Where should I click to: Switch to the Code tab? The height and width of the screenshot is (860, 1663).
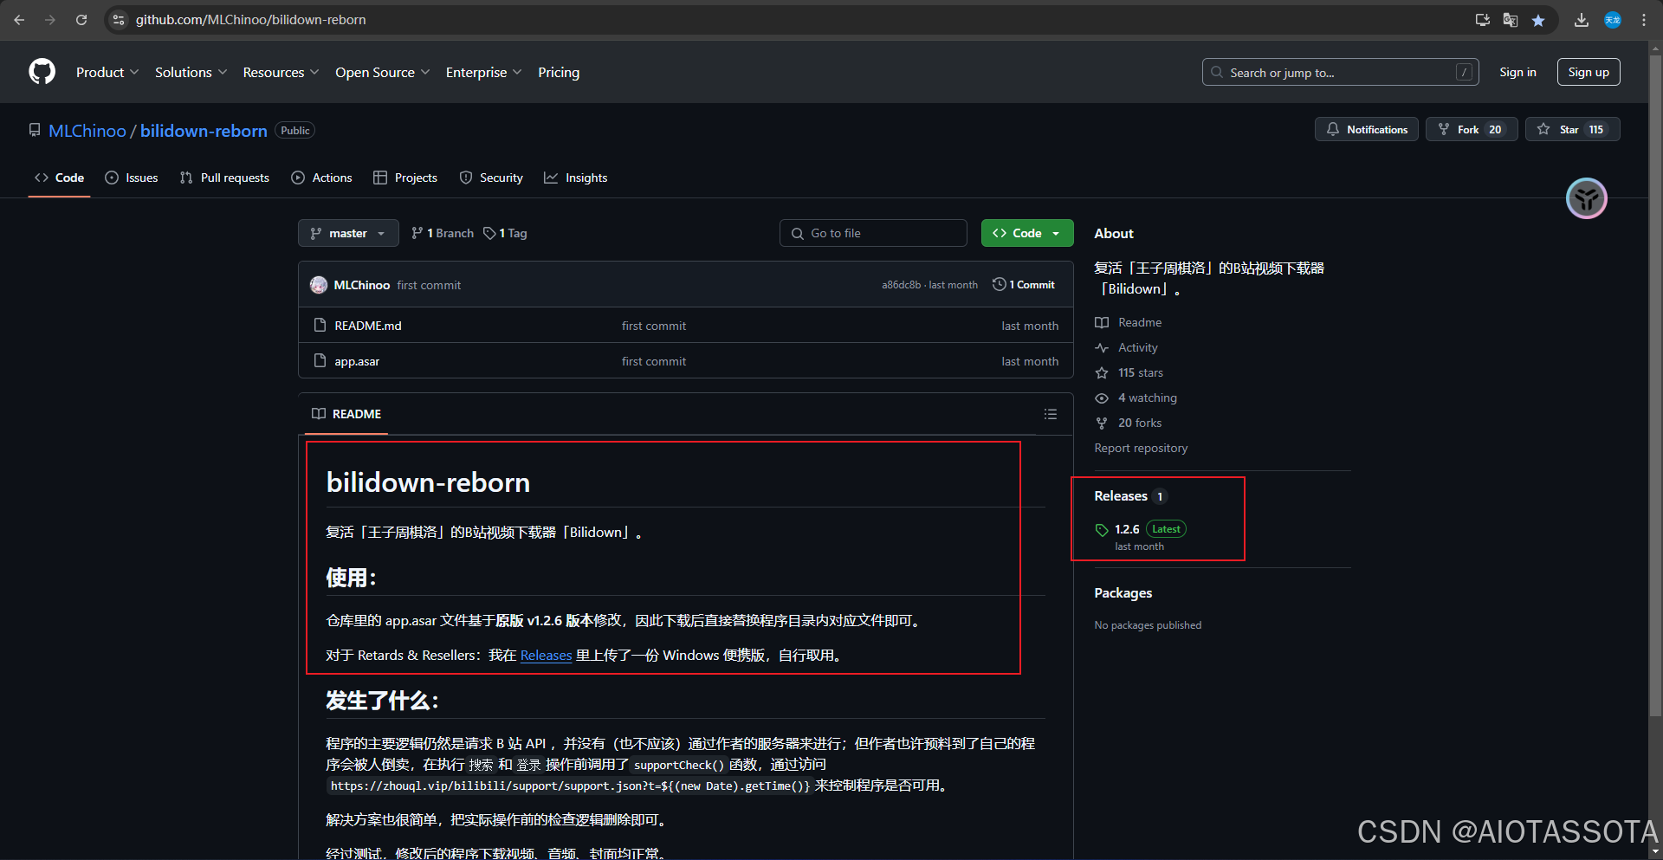59,178
